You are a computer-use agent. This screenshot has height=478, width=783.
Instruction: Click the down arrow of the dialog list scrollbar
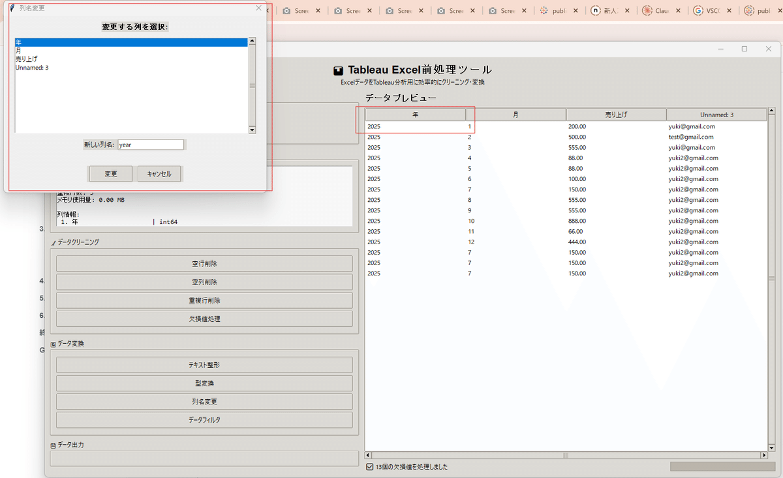point(253,130)
